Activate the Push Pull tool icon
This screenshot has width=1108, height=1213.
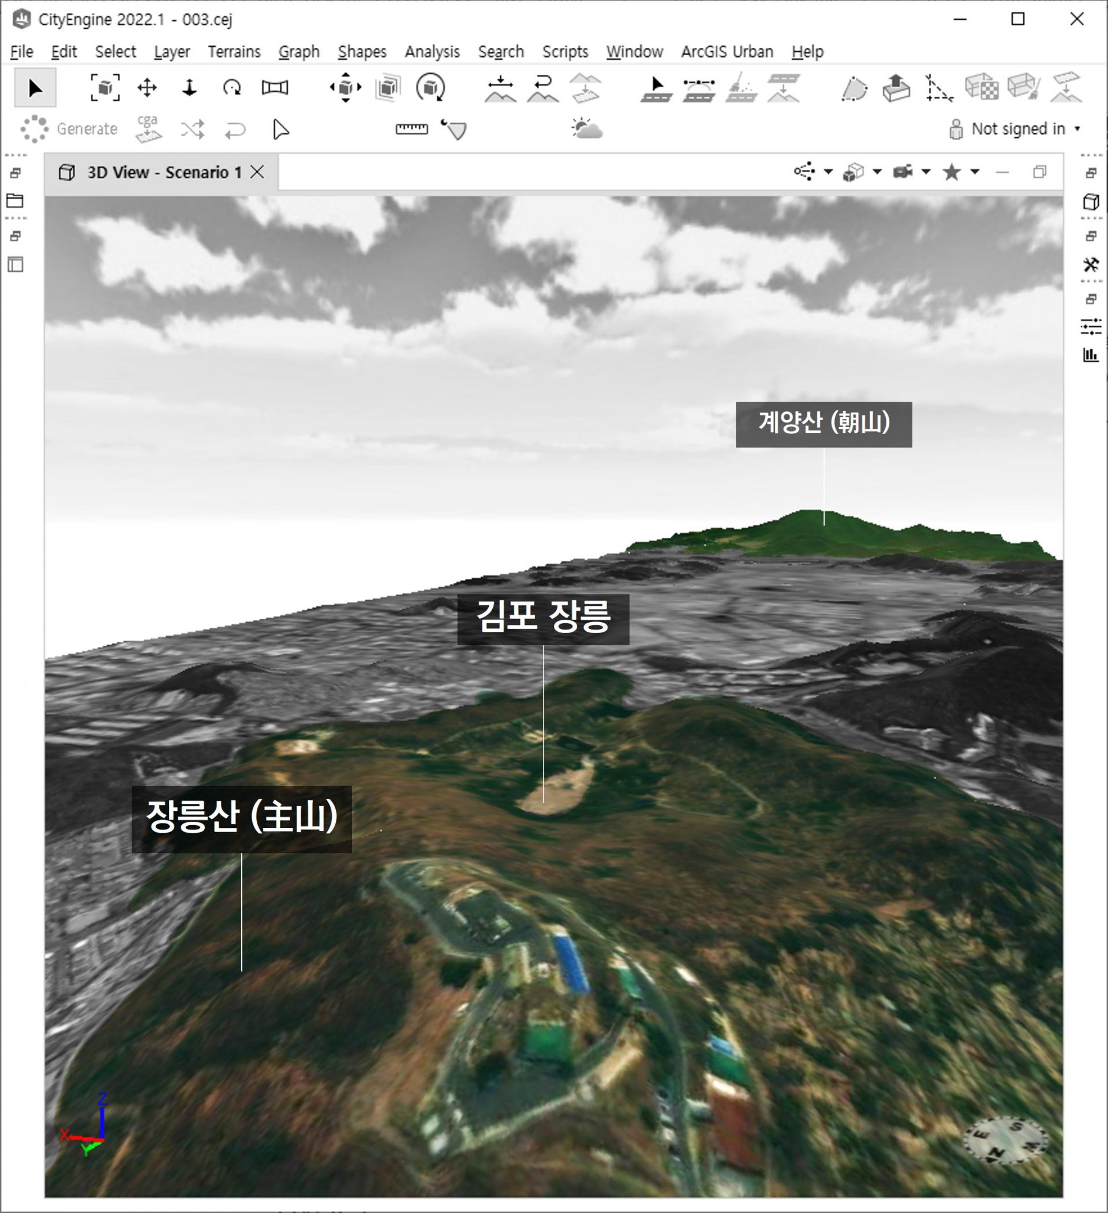[896, 88]
